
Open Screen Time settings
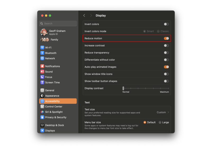[x=58, y=82]
